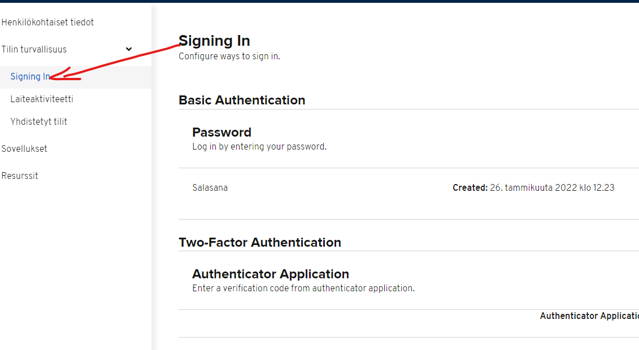Screen dimensions: 639x350
Task: Click the bold 'Created:' label
Action: [470, 188]
